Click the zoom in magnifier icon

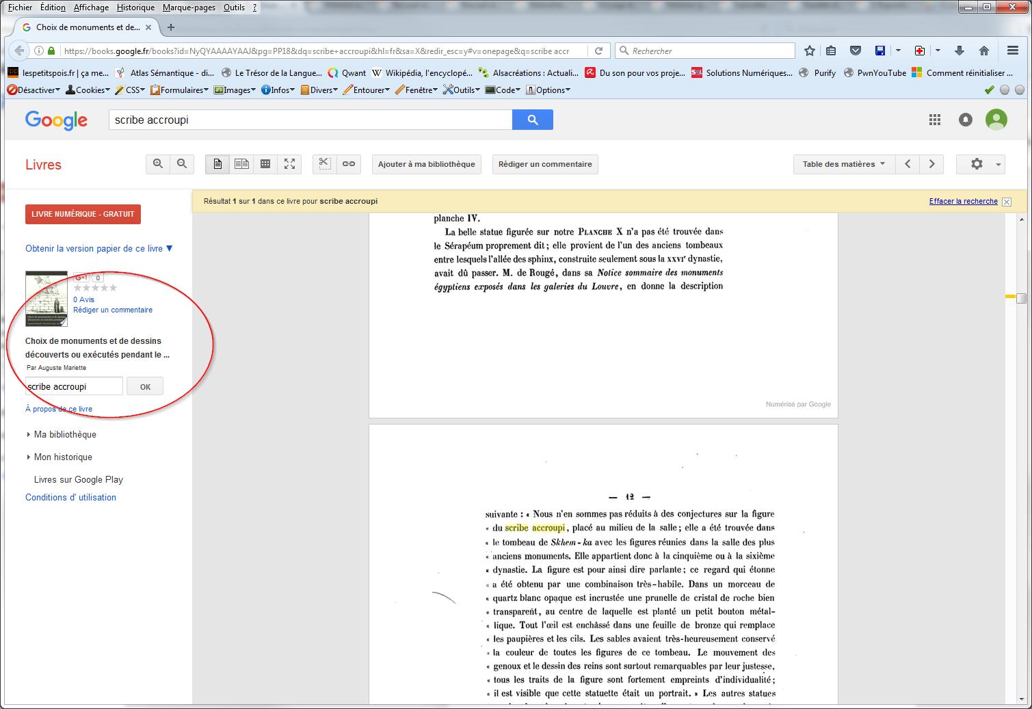158,164
